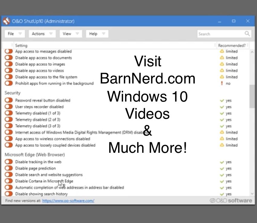Screen dimensions: 257x223
Task: Open the Help menu
Action: tap(97, 34)
